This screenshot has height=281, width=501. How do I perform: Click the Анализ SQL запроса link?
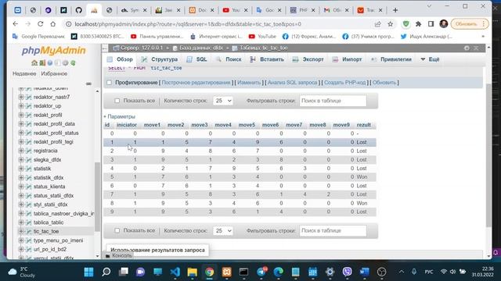point(292,83)
